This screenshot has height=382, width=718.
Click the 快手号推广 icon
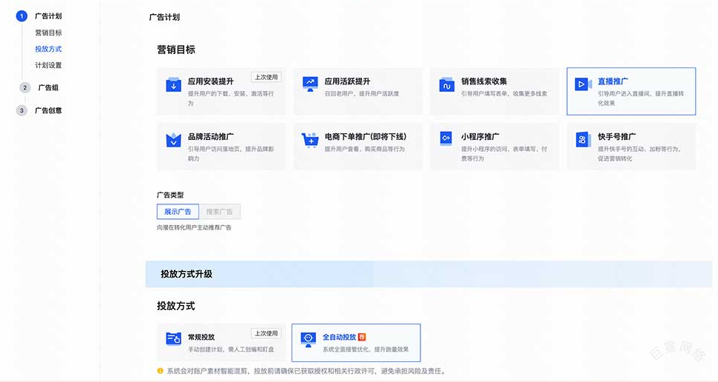tap(582, 139)
